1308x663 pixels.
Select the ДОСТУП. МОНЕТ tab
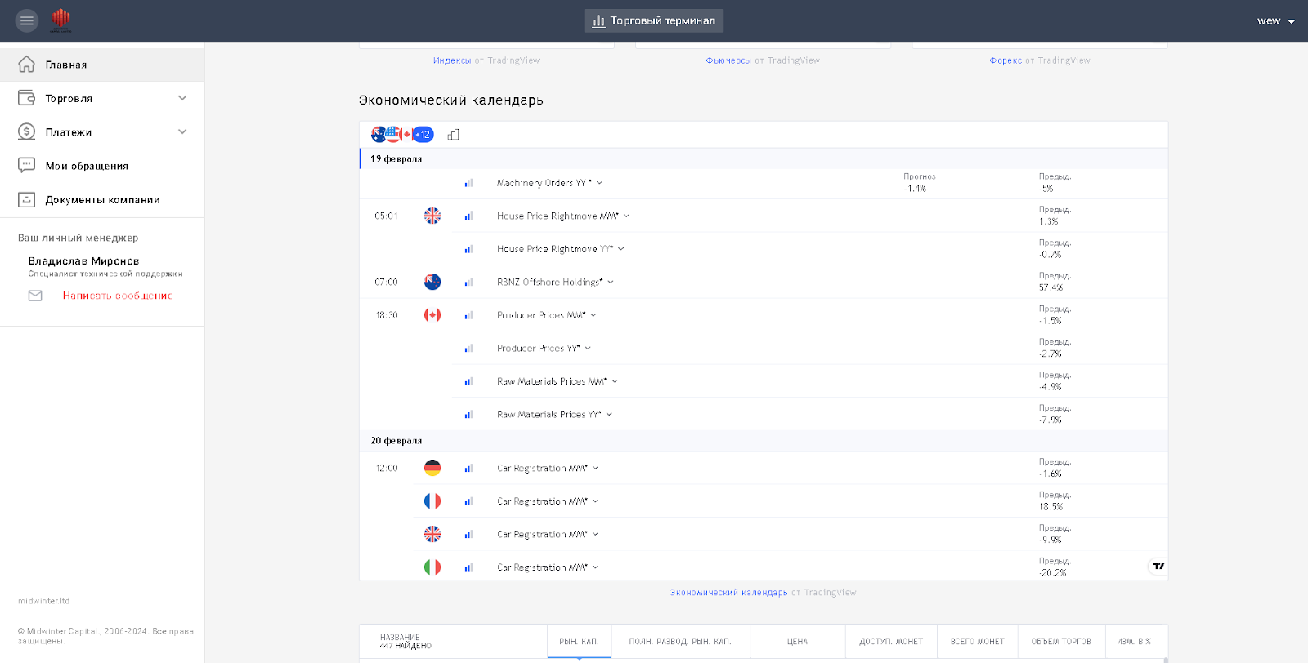pos(891,642)
